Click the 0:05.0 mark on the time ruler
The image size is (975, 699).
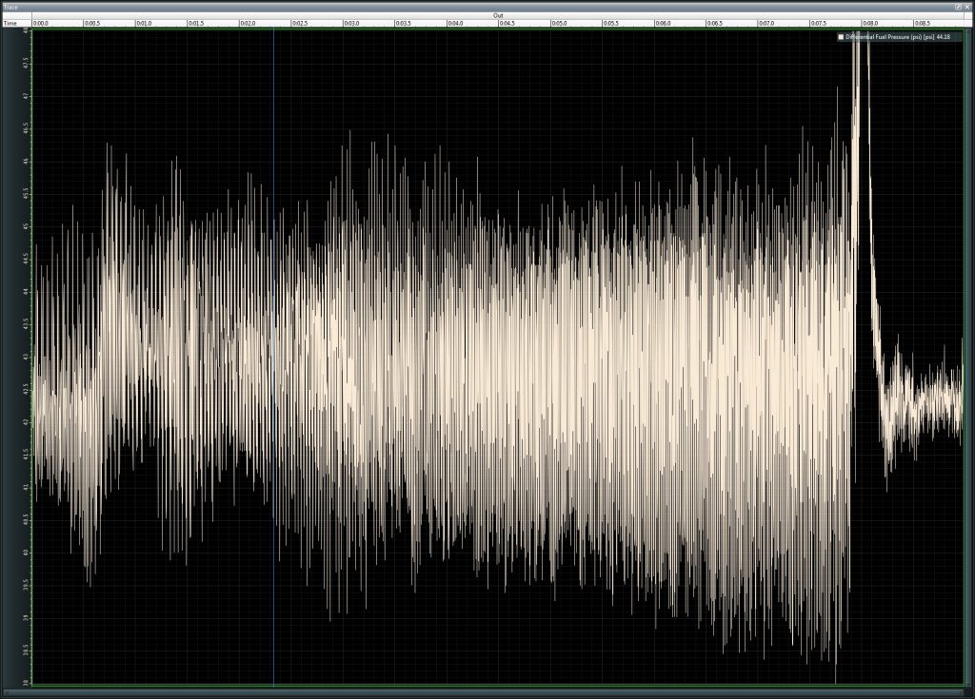pyautogui.click(x=559, y=23)
